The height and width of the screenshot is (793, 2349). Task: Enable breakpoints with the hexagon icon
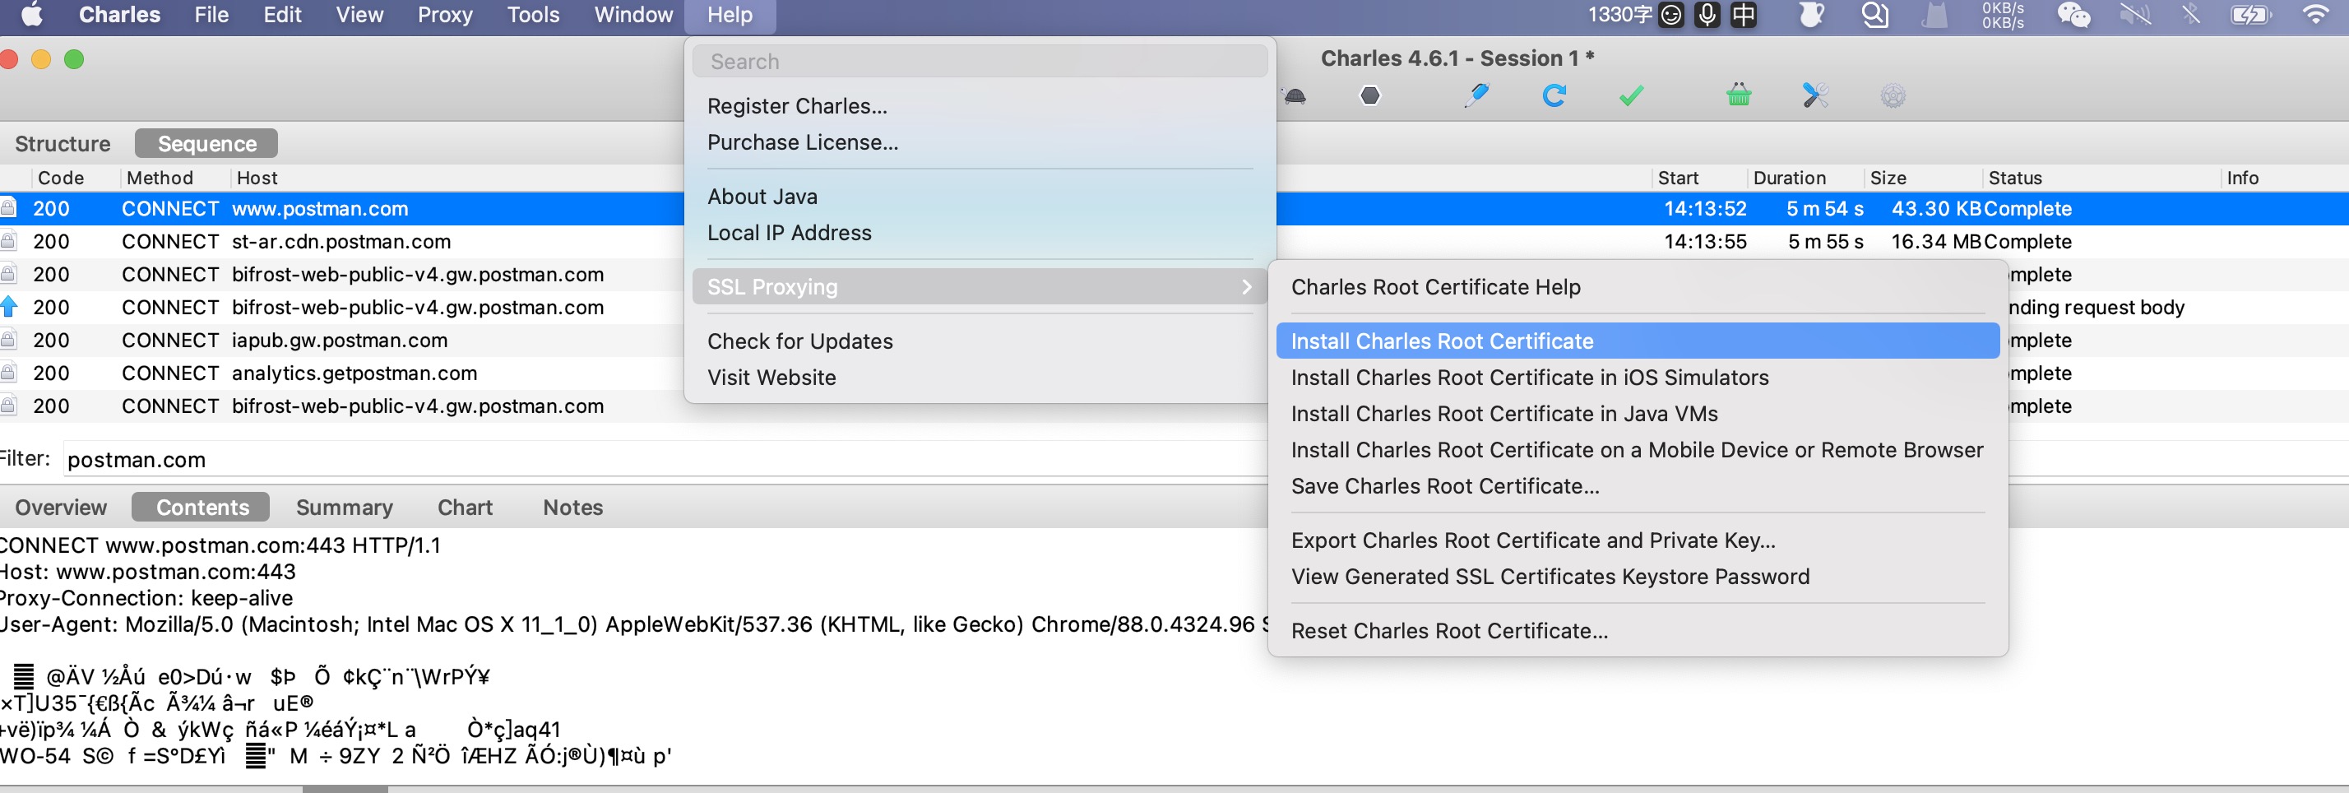pyautogui.click(x=1369, y=95)
